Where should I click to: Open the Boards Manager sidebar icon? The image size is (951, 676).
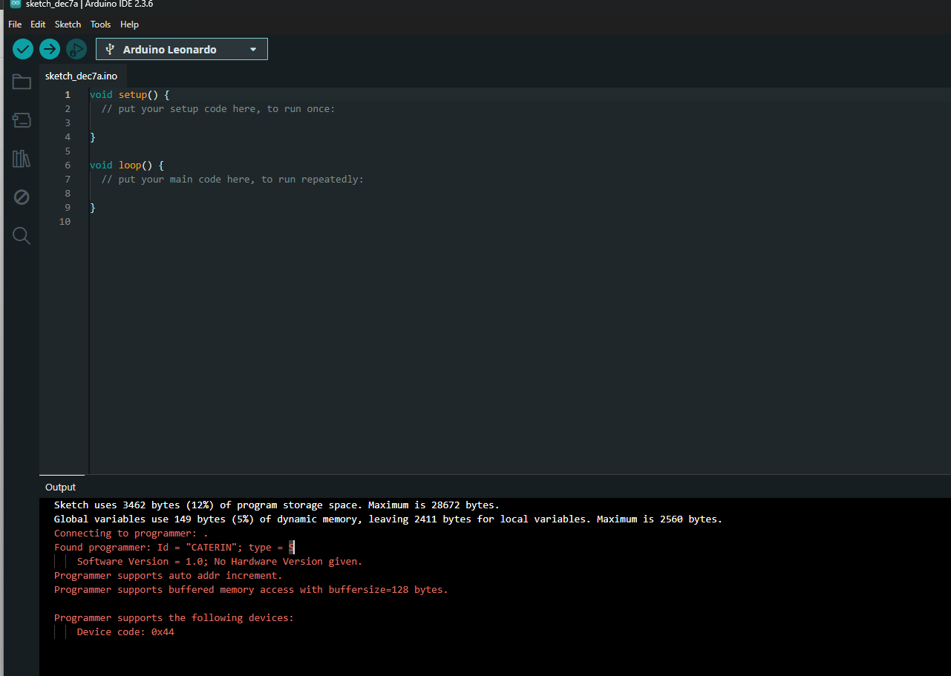point(22,120)
